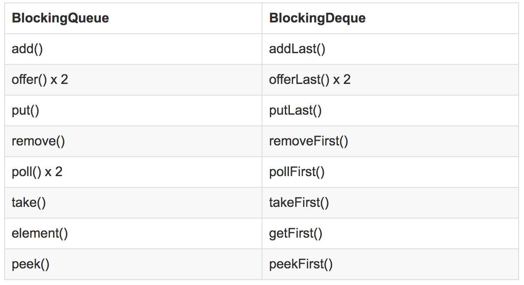This screenshot has width=524, height=285.
Task: Click the removeFirst() method text
Action: pos(309,141)
